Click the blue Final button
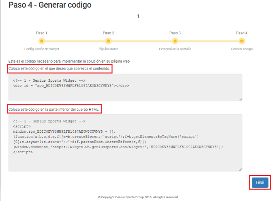The width and height of the screenshot is (274, 201). (260, 182)
